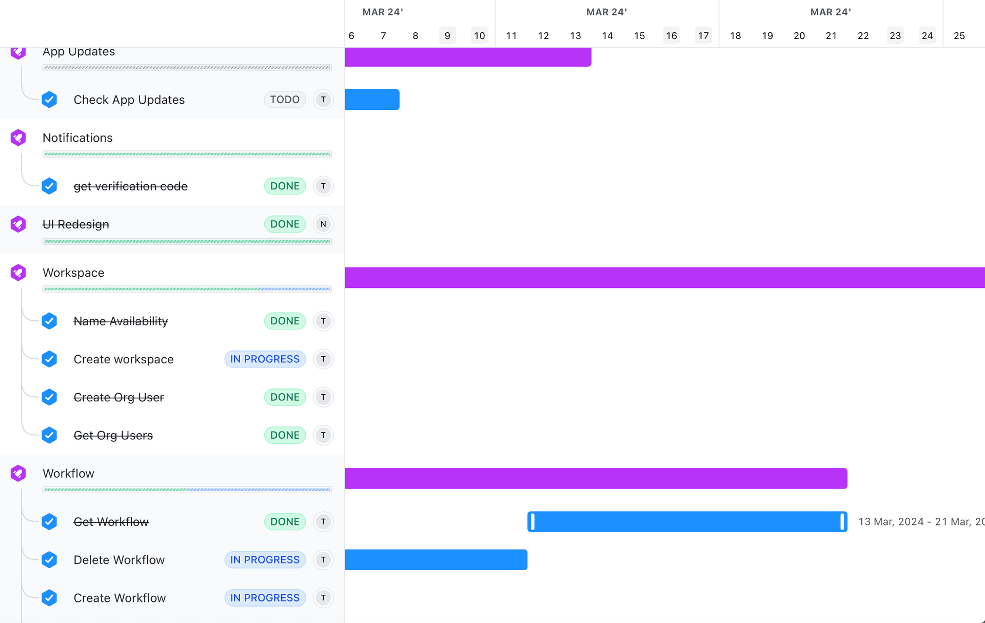Open assignee T avatar on Check App Updates
Image resolution: width=985 pixels, height=623 pixels.
coord(323,100)
